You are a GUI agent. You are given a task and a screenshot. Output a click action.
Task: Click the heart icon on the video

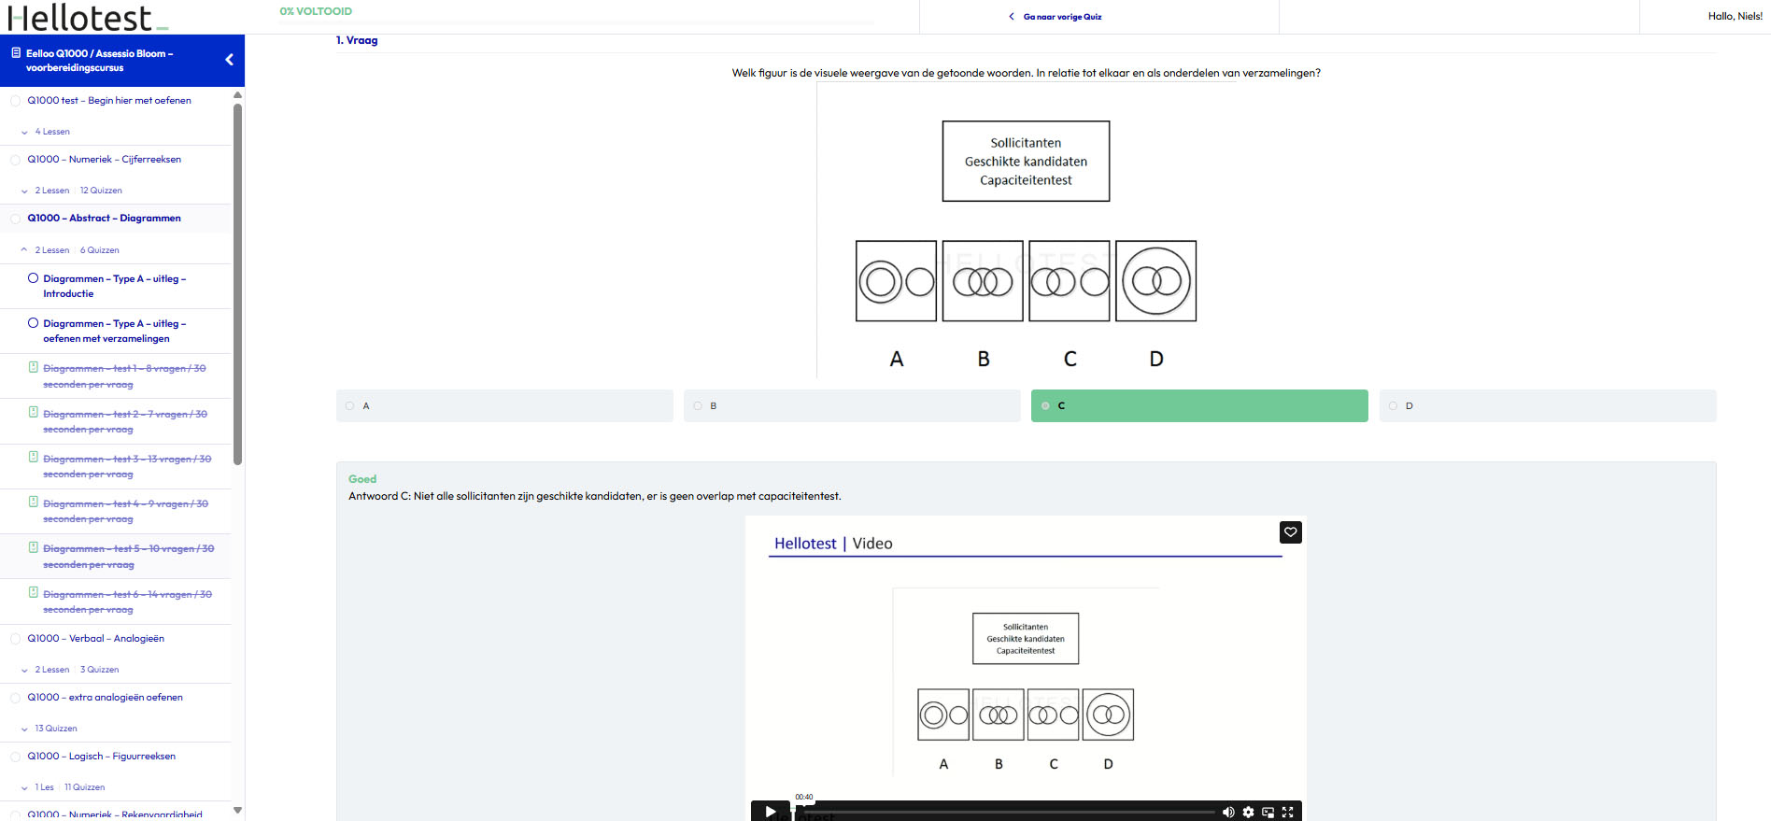(x=1290, y=532)
